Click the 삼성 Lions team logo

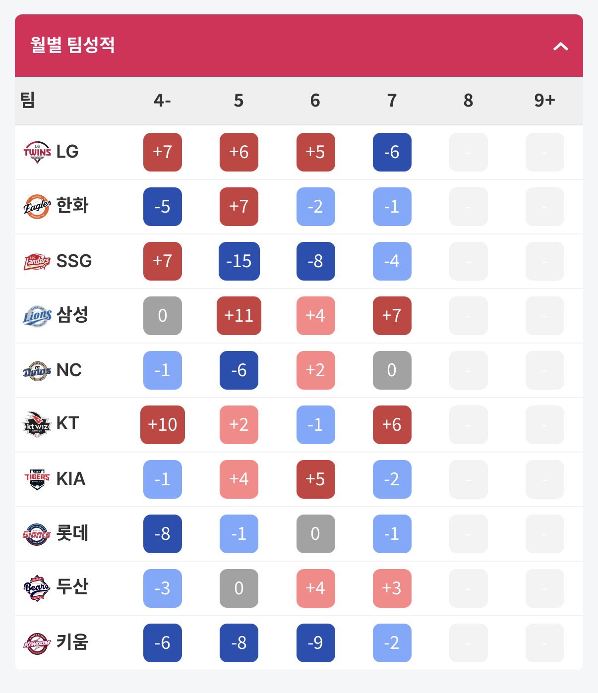(x=37, y=316)
